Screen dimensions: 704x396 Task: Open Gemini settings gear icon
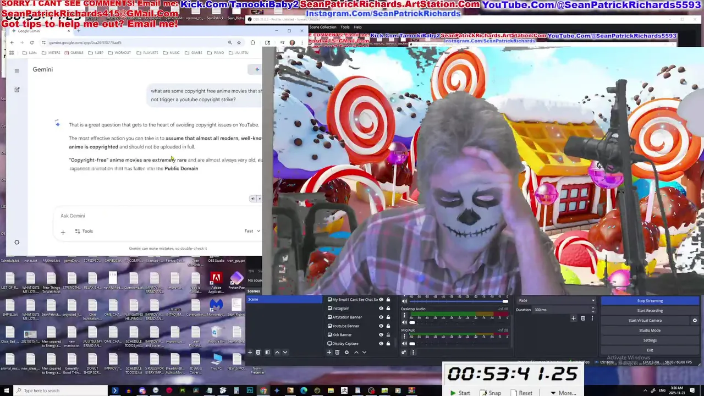tap(16, 243)
